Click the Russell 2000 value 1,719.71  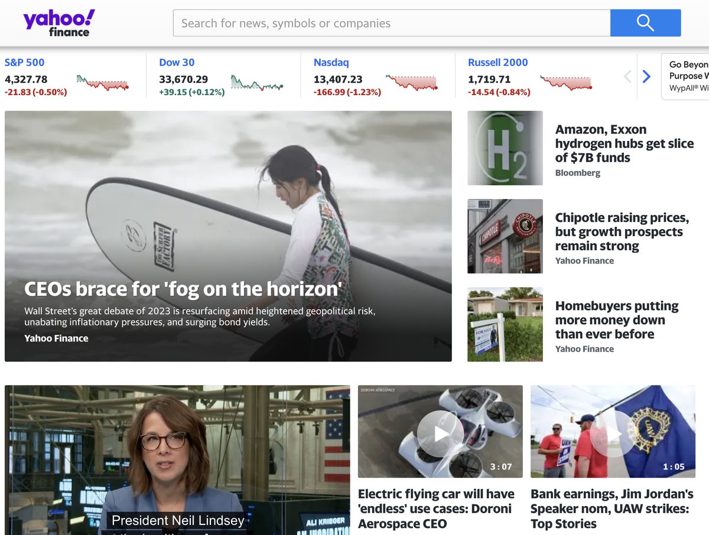489,79
